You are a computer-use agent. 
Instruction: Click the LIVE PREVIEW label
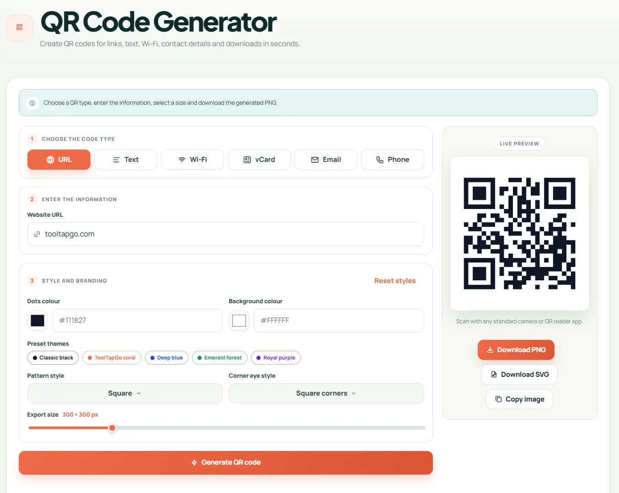pos(519,144)
